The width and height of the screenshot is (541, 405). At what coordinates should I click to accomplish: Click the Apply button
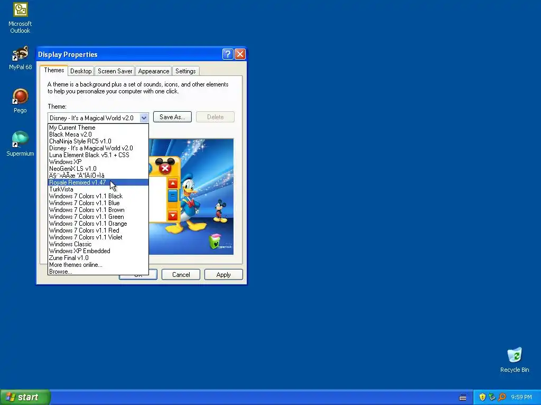pyautogui.click(x=223, y=274)
